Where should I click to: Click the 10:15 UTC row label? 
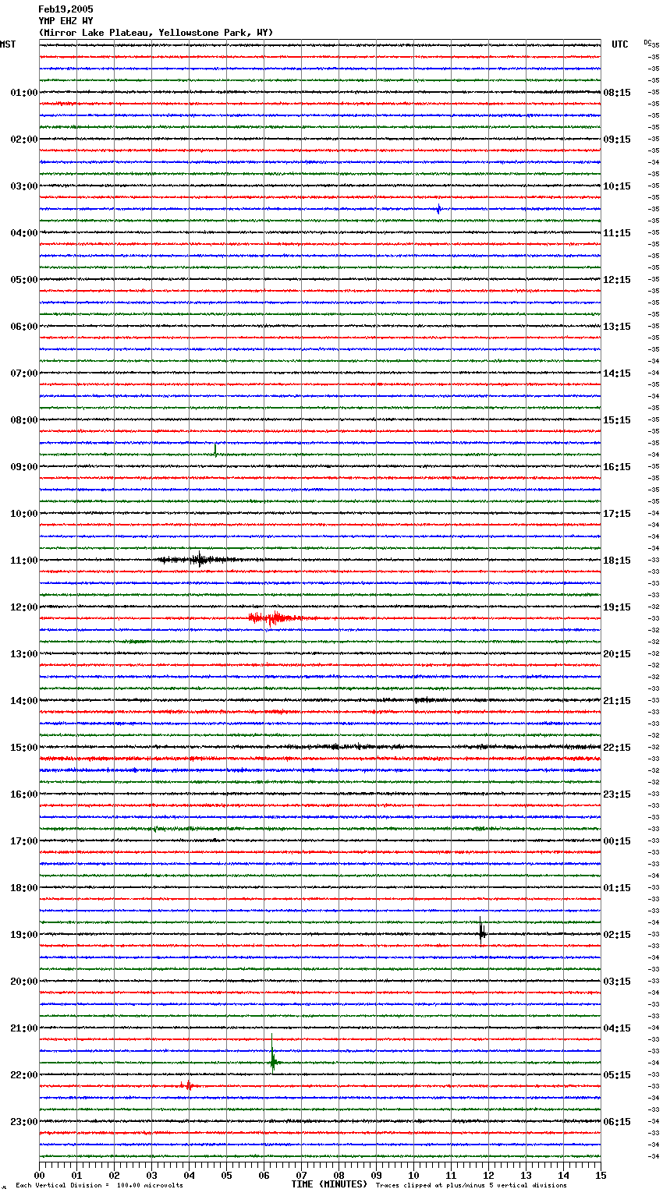point(617,186)
